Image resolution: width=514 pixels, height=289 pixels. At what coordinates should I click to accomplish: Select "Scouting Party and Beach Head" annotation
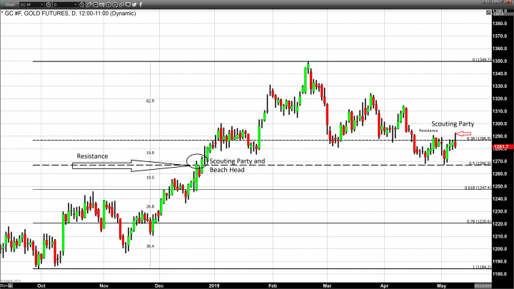(236, 166)
